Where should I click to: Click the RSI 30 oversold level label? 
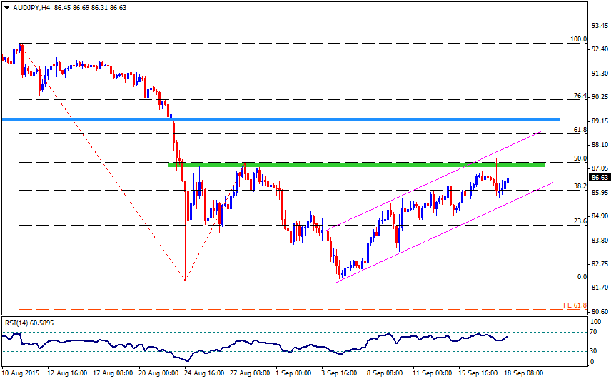pos(593,350)
